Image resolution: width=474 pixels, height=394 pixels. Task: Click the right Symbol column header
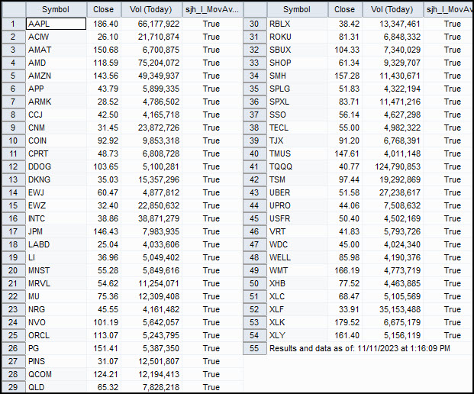pos(298,10)
